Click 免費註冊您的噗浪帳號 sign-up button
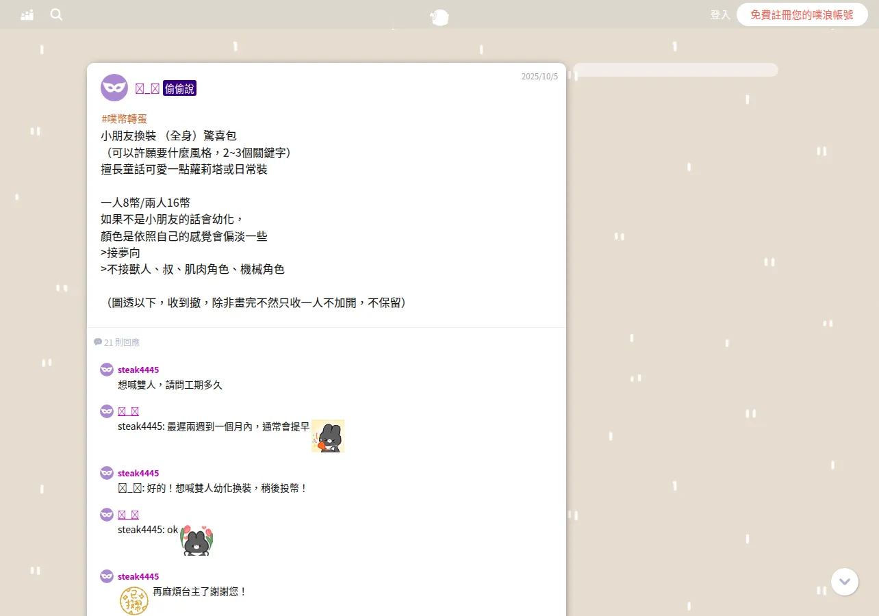 [x=802, y=14]
